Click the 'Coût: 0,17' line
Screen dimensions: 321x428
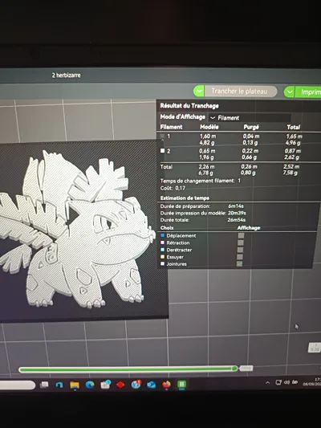pos(173,188)
